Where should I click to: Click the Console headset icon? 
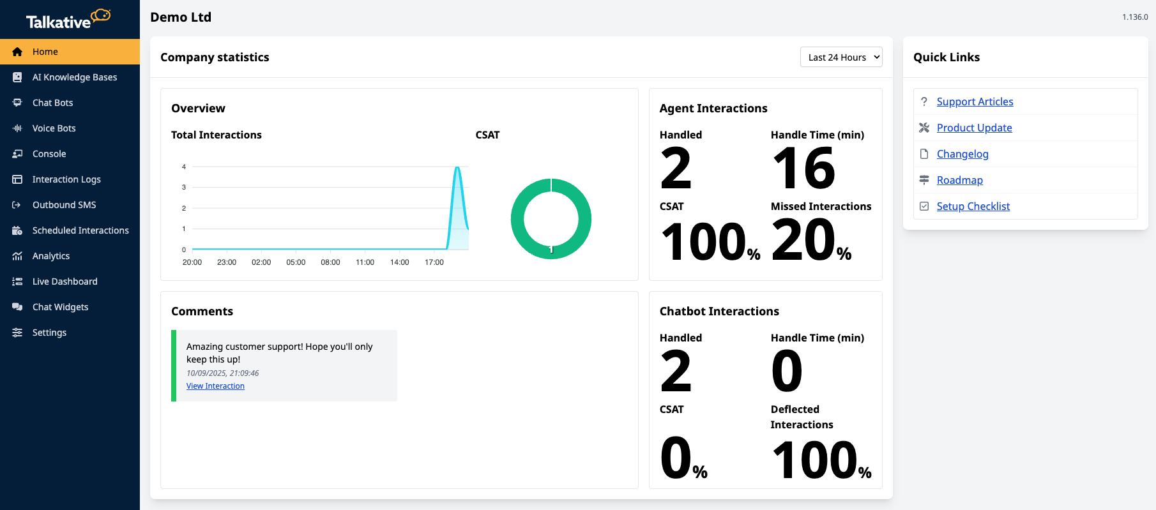click(17, 154)
